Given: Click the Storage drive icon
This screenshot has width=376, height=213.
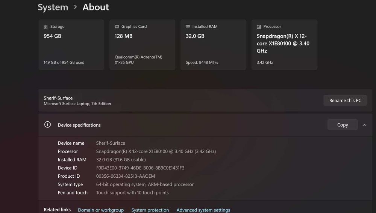Looking at the screenshot, I should [x=46, y=27].
